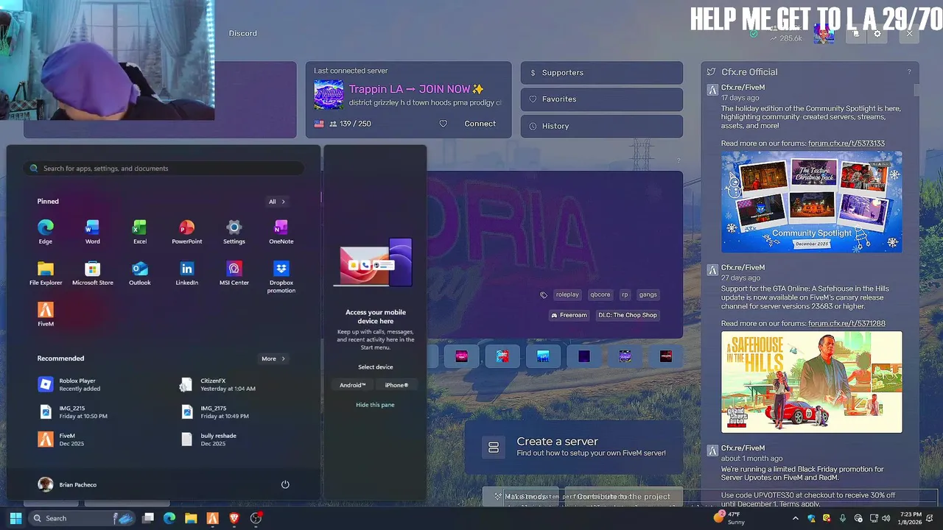
Task: Click Hide this pane link
Action: [x=375, y=405]
